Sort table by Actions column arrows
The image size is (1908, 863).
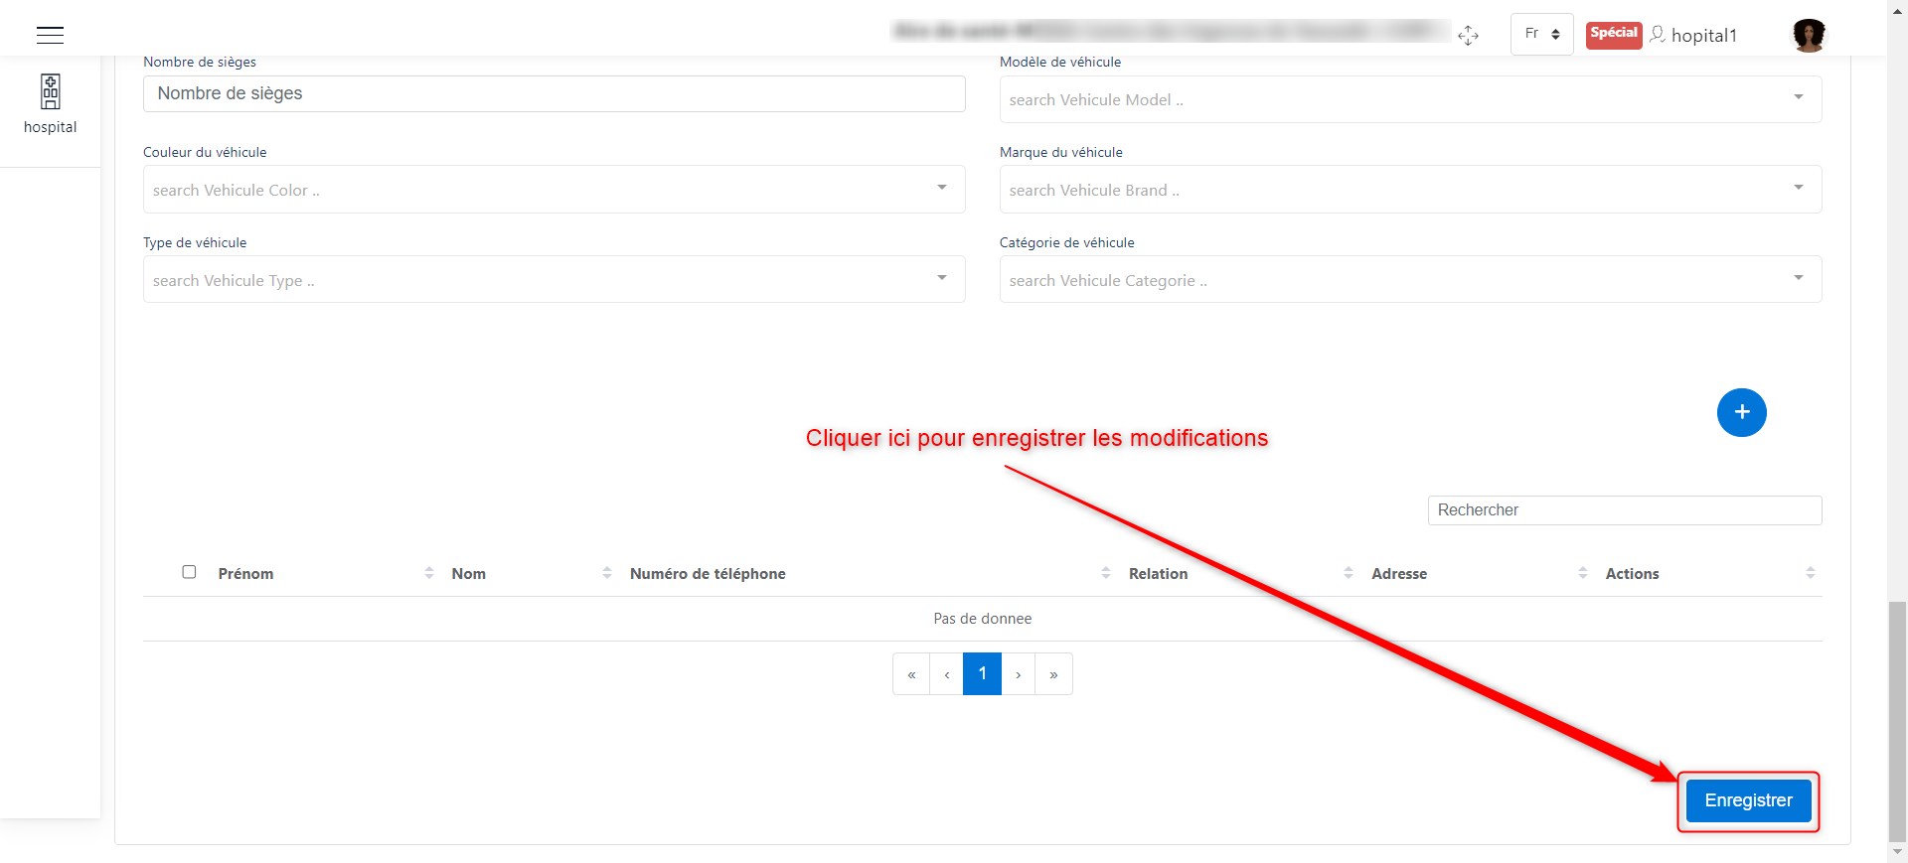coord(1811,573)
